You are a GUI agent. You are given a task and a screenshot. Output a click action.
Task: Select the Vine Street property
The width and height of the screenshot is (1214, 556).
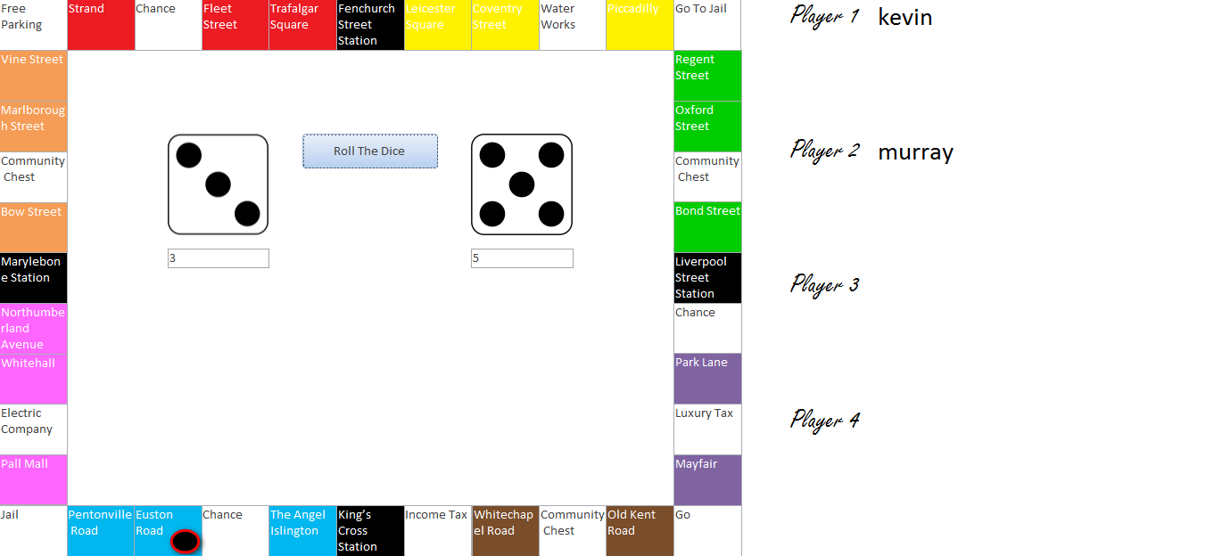[x=34, y=76]
